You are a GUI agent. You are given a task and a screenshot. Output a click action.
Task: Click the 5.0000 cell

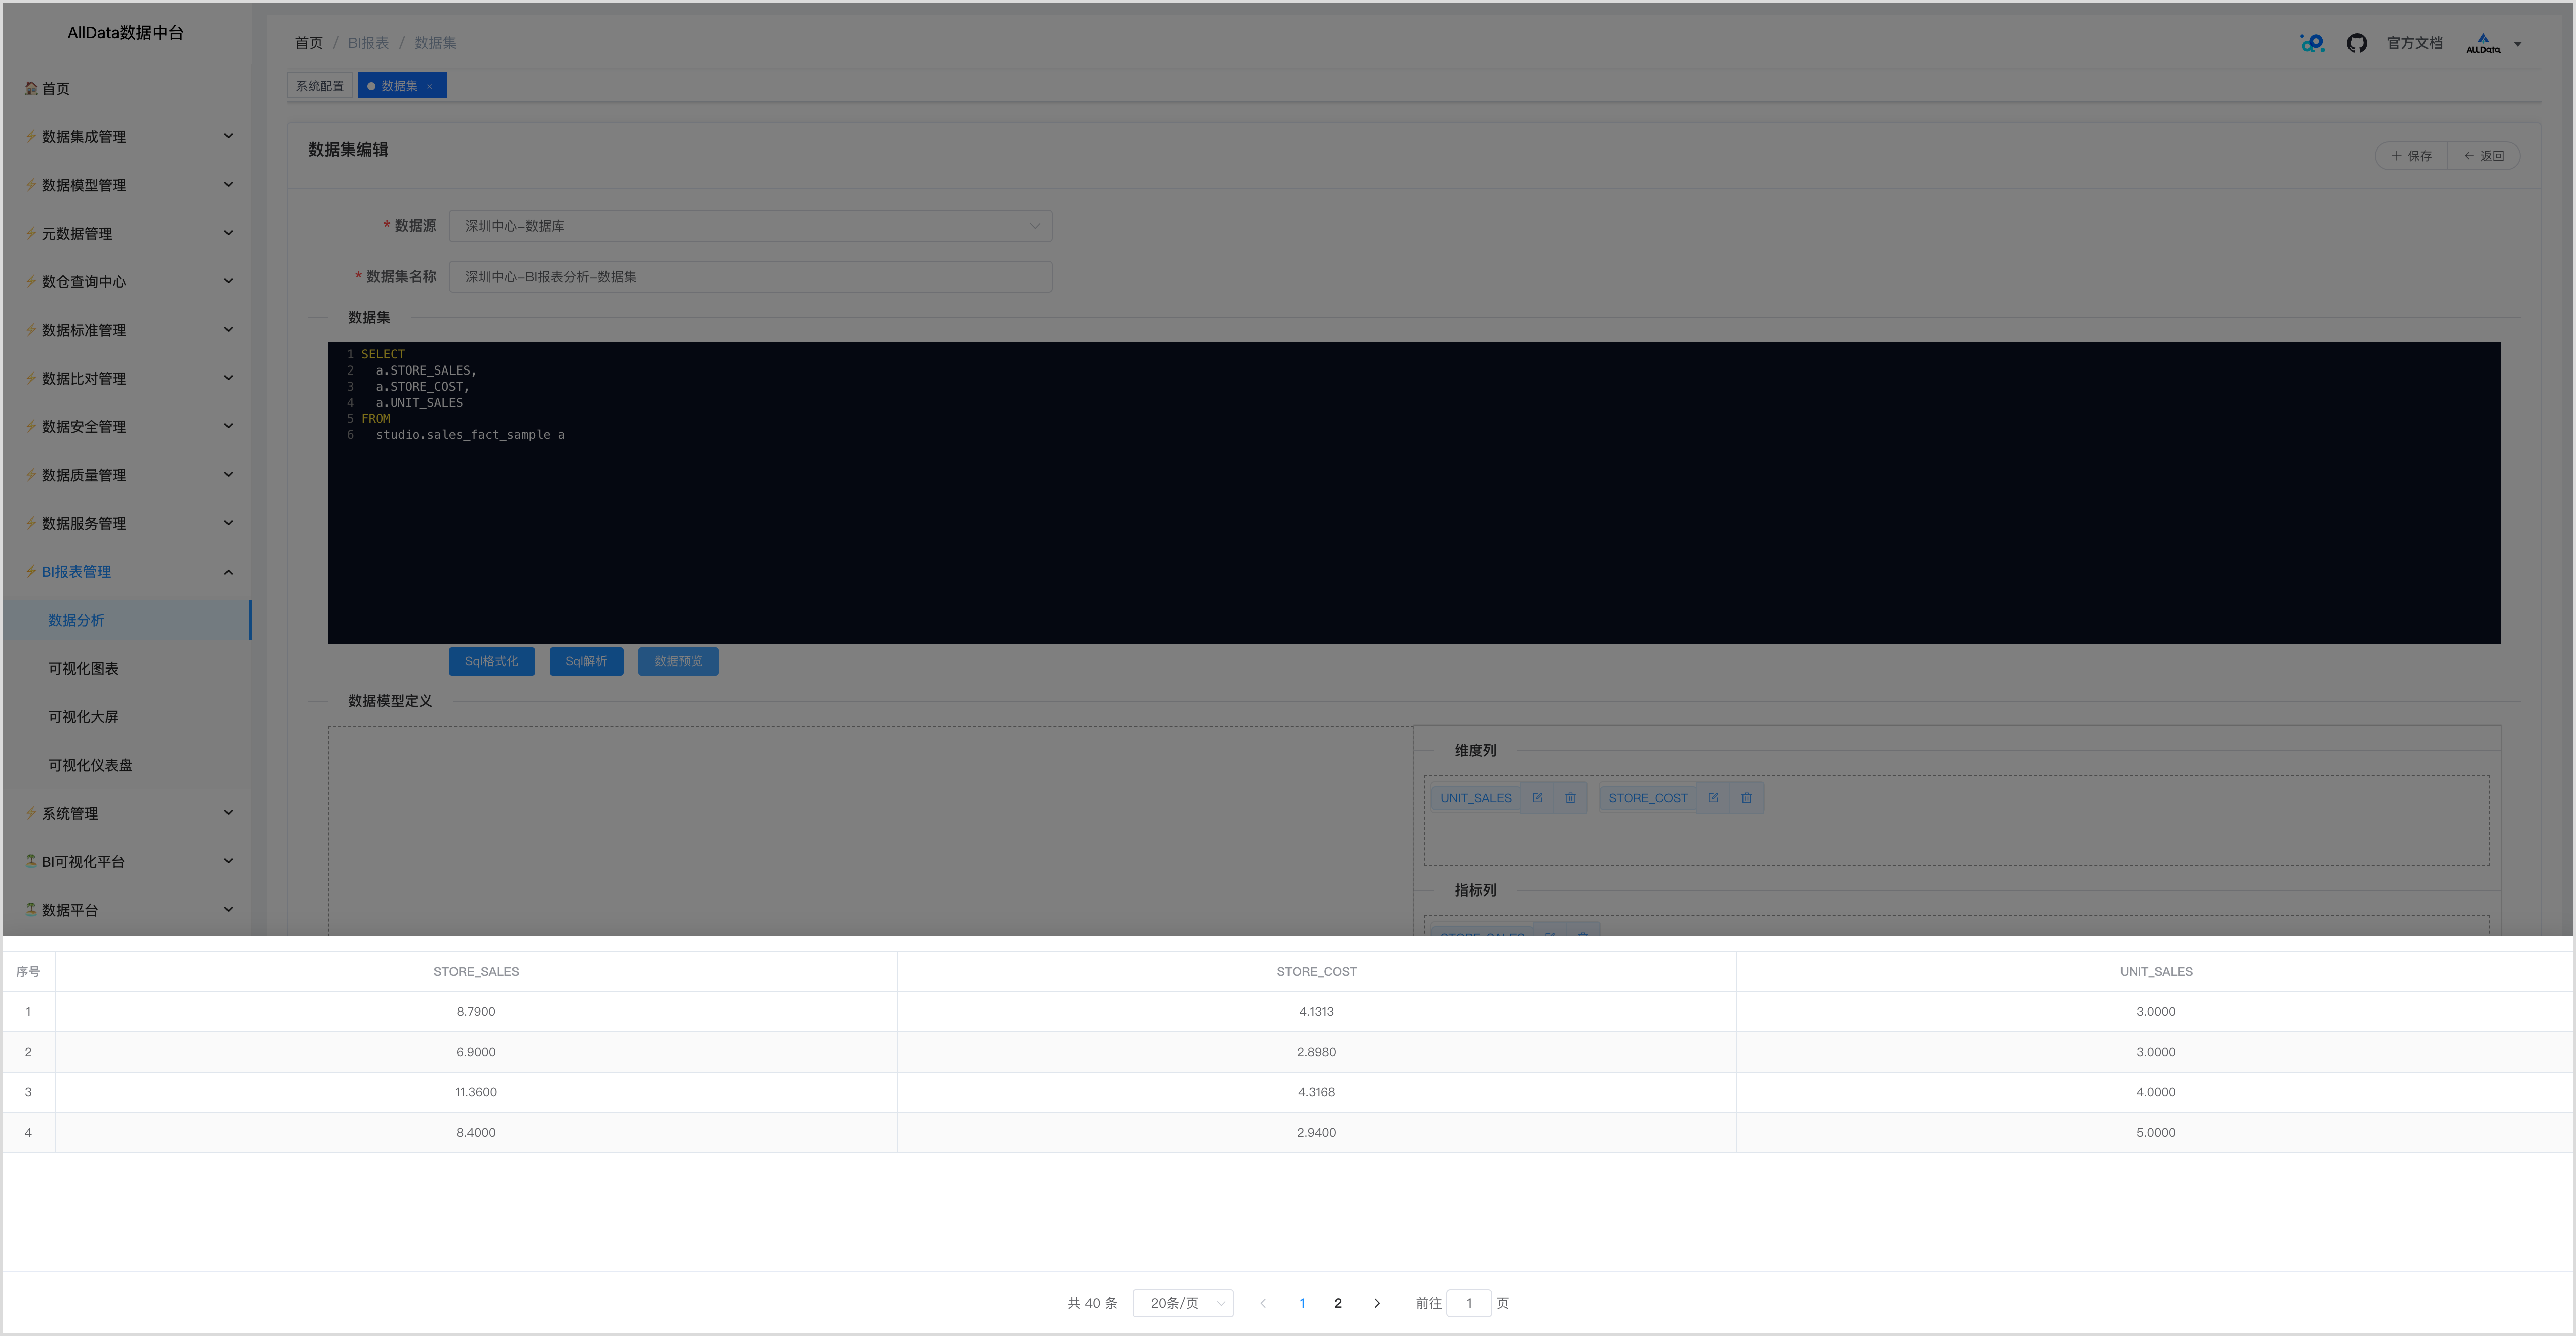point(2156,1132)
